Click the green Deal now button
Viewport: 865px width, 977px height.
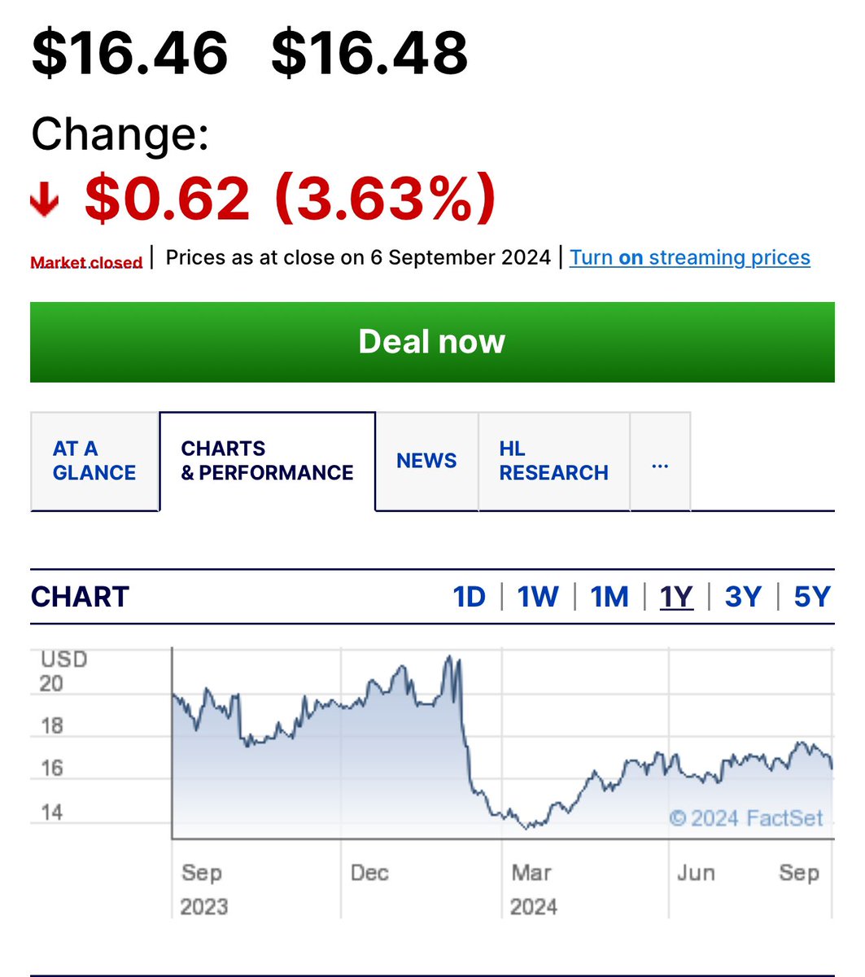[x=432, y=342]
